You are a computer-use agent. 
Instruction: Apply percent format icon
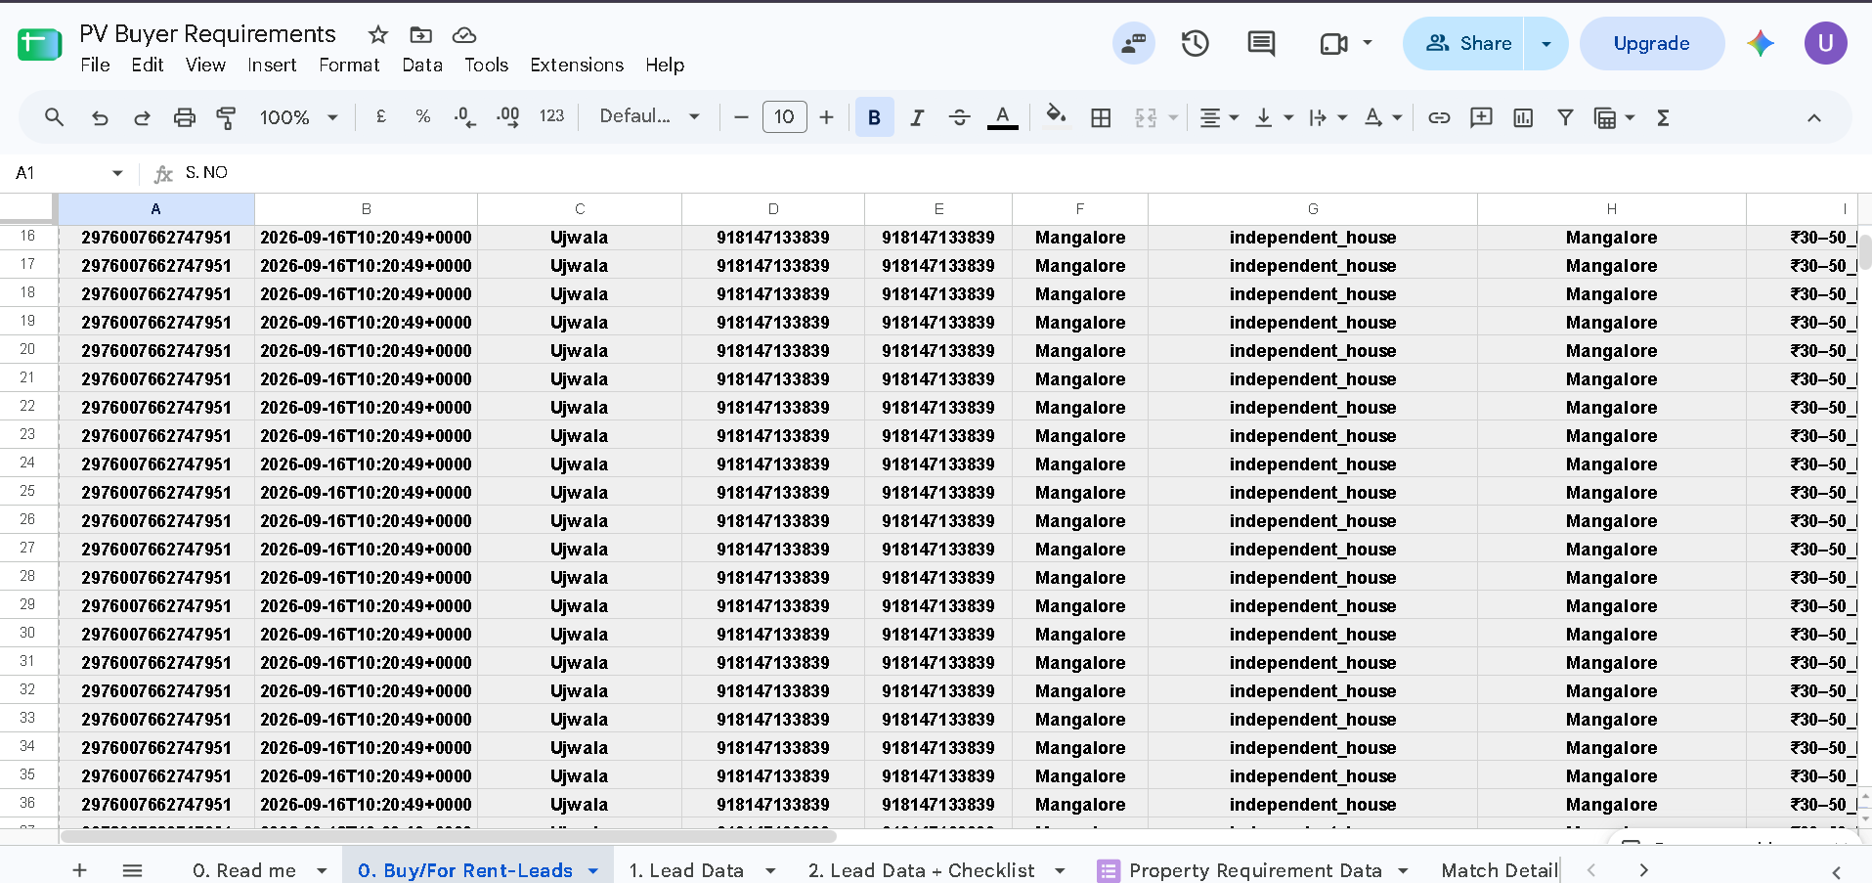point(423,116)
